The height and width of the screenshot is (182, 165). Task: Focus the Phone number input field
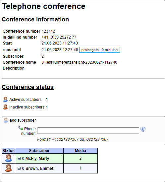[x=88, y=131]
